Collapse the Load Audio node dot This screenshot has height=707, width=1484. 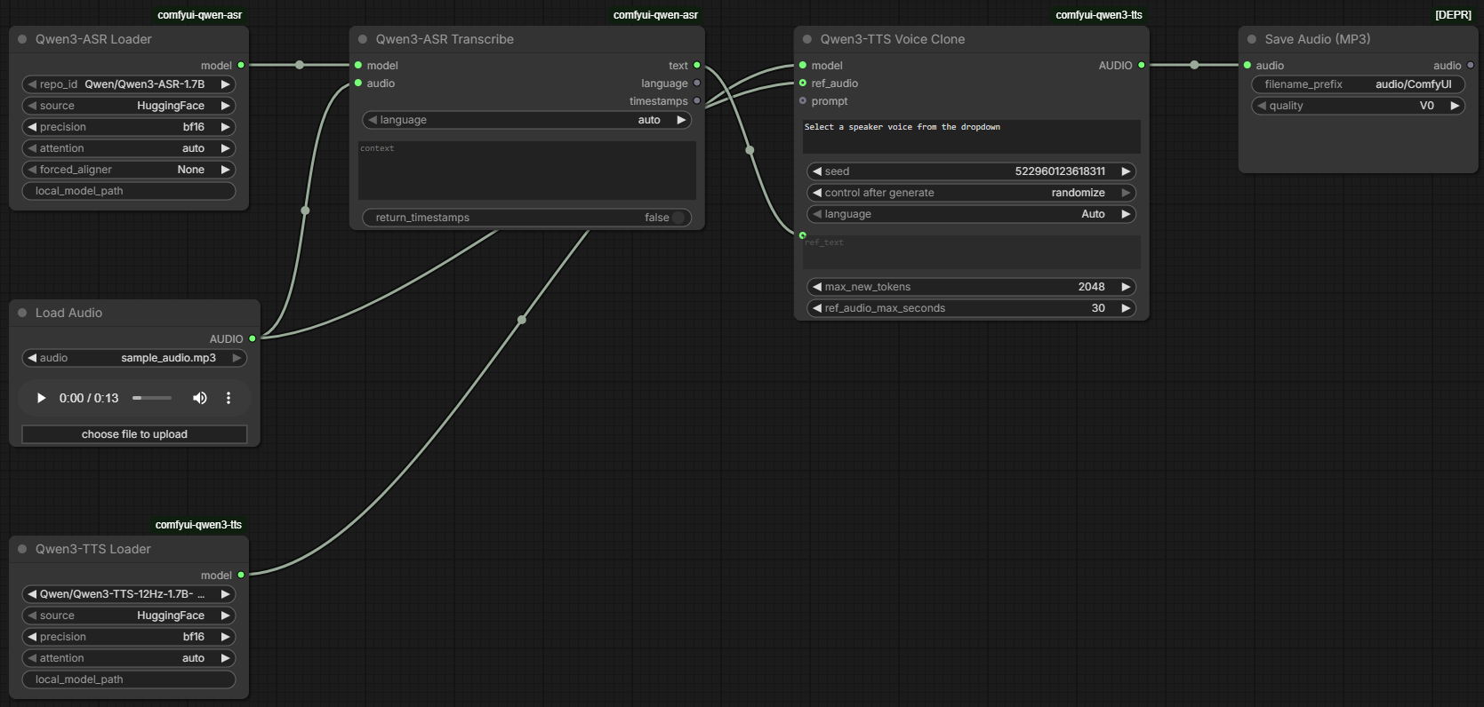(22, 313)
